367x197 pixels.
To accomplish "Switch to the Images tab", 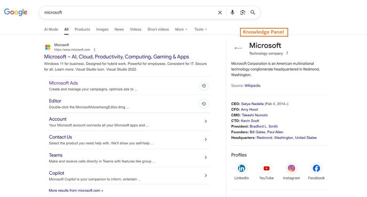I will pos(102,30).
